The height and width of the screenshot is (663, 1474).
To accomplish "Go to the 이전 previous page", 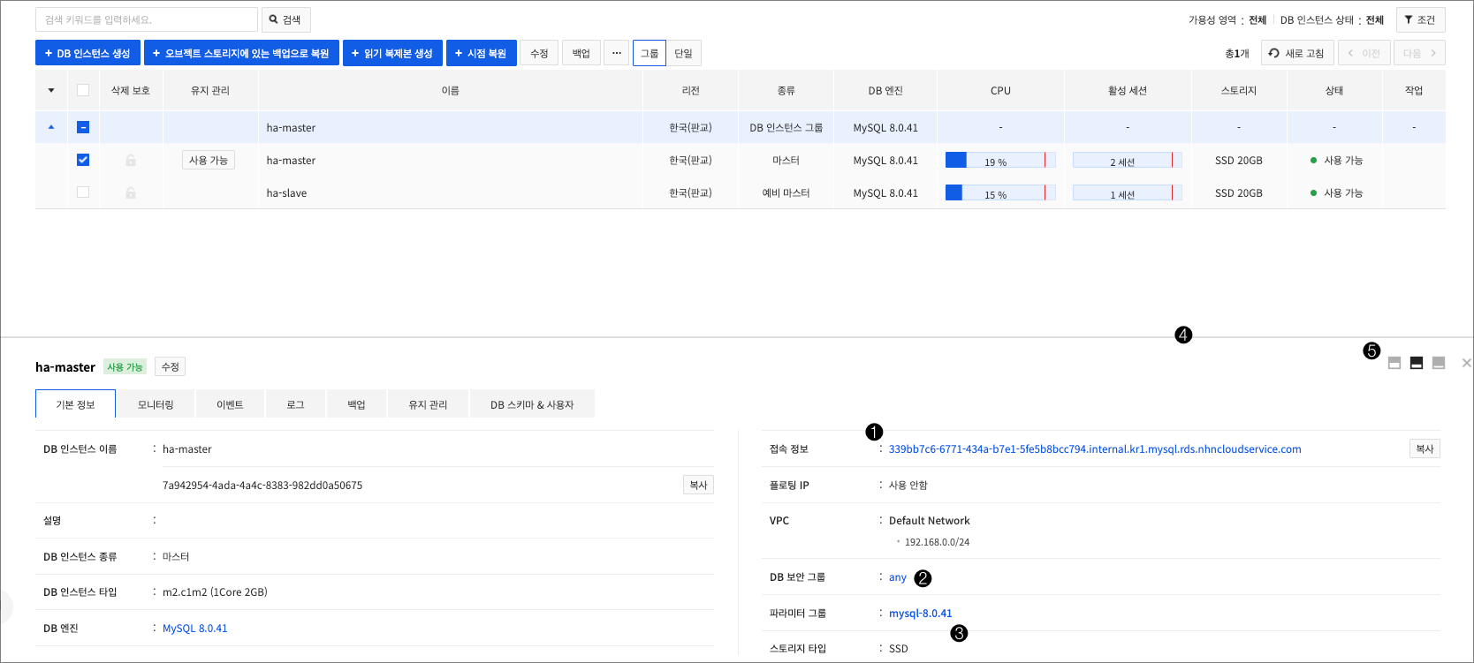I will tap(1364, 53).
